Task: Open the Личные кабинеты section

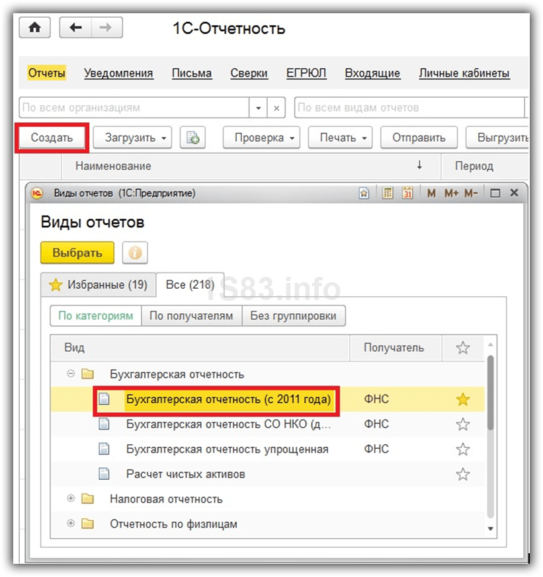Action: pyautogui.click(x=464, y=73)
